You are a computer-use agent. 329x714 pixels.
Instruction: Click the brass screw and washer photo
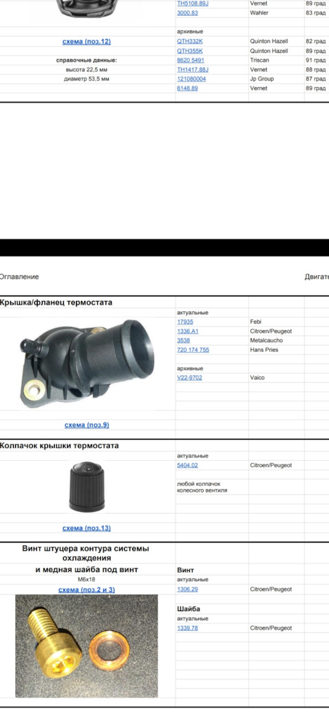pyautogui.click(x=86, y=645)
